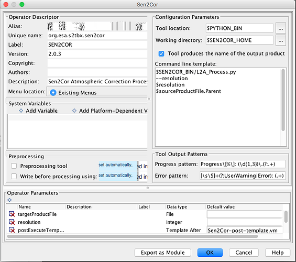
Task: Click the Alias input field
Action: [97, 26]
